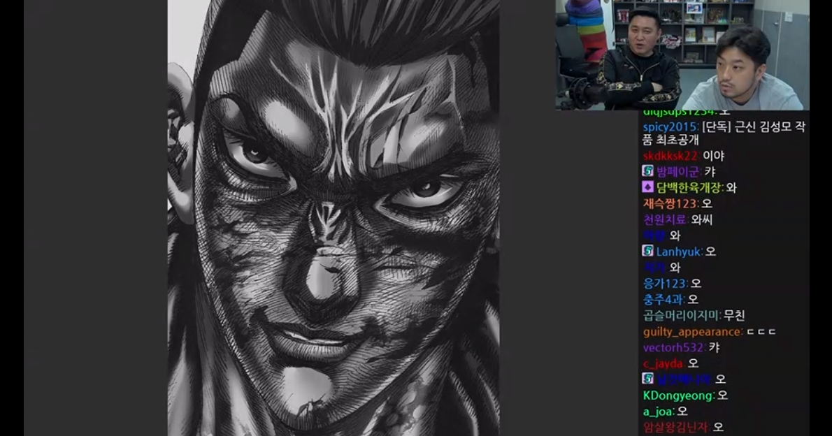Click the vectorh532 chat username
Image resolution: width=832 pixels, height=436 pixels.
click(673, 347)
